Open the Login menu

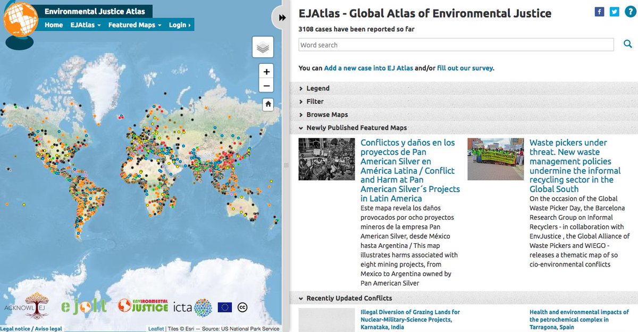tap(180, 25)
